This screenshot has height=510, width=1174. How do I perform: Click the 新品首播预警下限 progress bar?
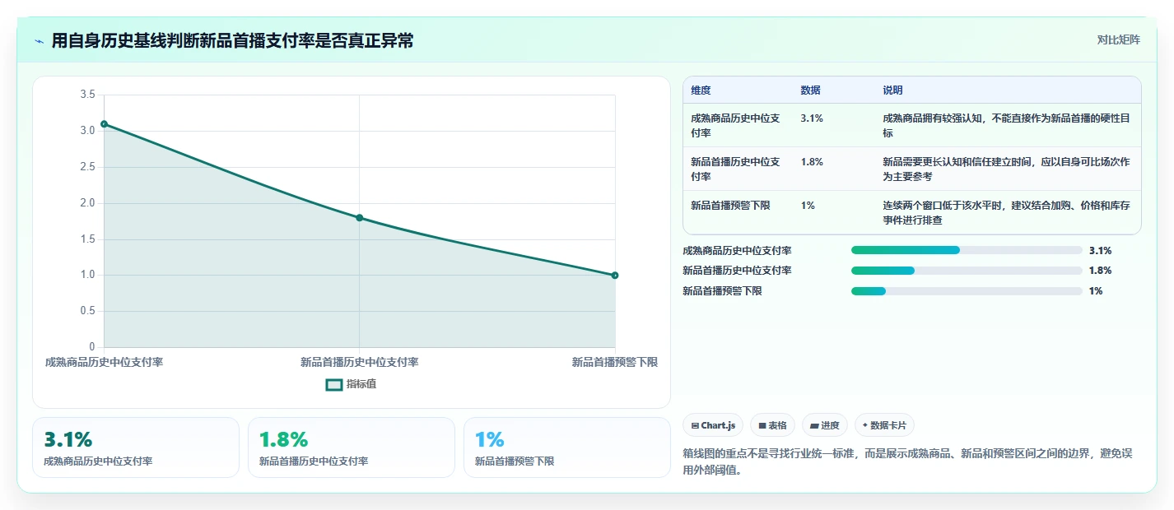click(x=967, y=291)
